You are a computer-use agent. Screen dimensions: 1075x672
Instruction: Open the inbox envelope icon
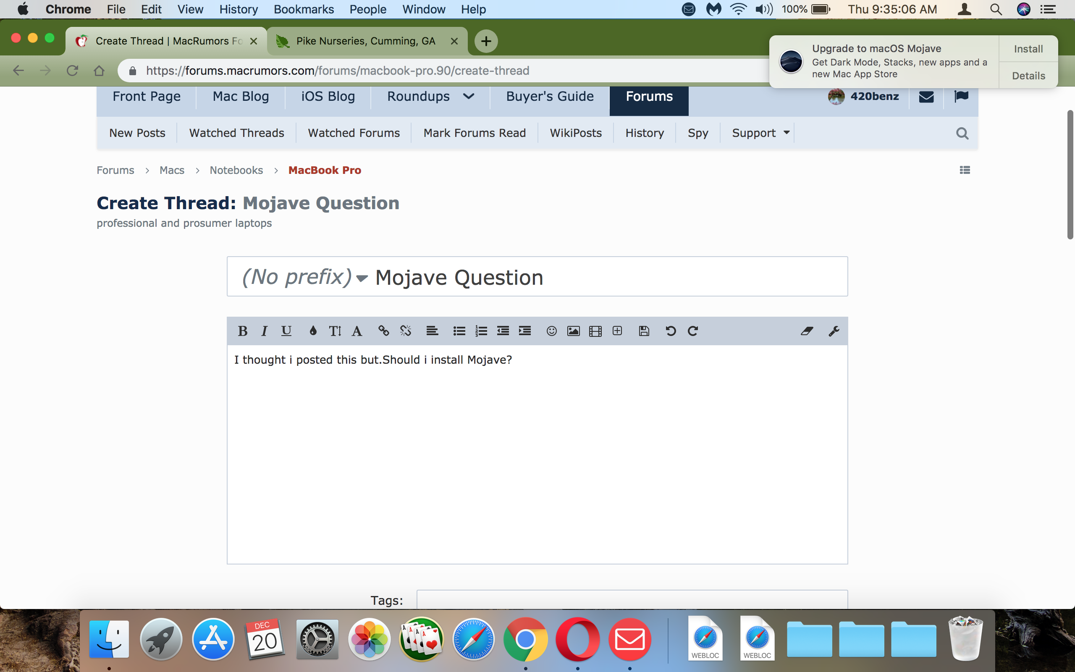(x=926, y=97)
